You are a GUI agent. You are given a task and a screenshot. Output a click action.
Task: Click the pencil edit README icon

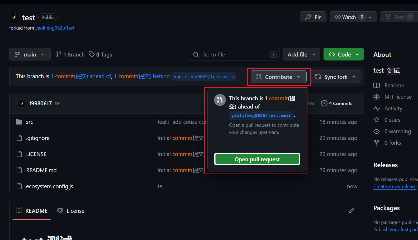coord(352,210)
